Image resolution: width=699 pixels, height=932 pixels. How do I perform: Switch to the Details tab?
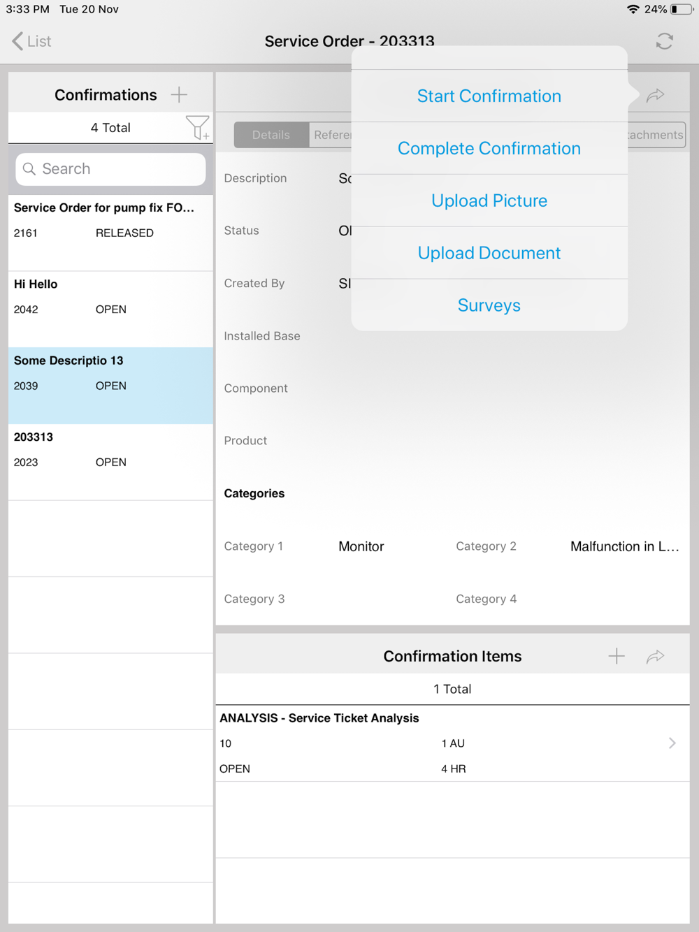pos(271,135)
